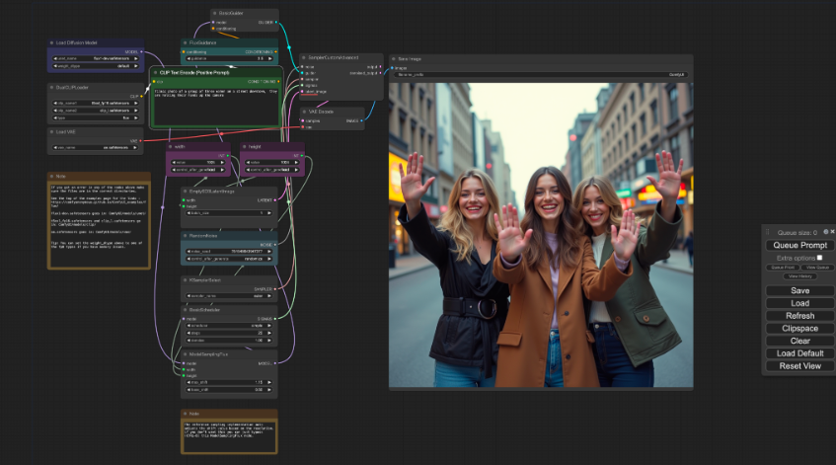The height and width of the screenshot is (465, 836).
Task: Click the Load Default button
Action: tap(799, 353)
